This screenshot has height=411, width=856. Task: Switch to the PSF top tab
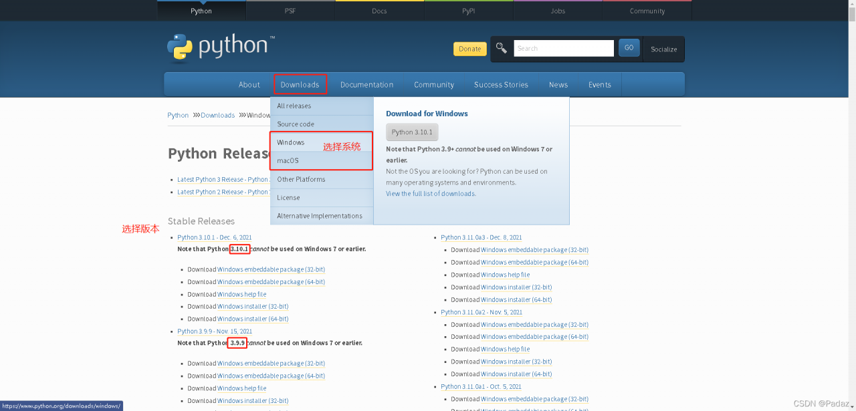pos(290,11)
